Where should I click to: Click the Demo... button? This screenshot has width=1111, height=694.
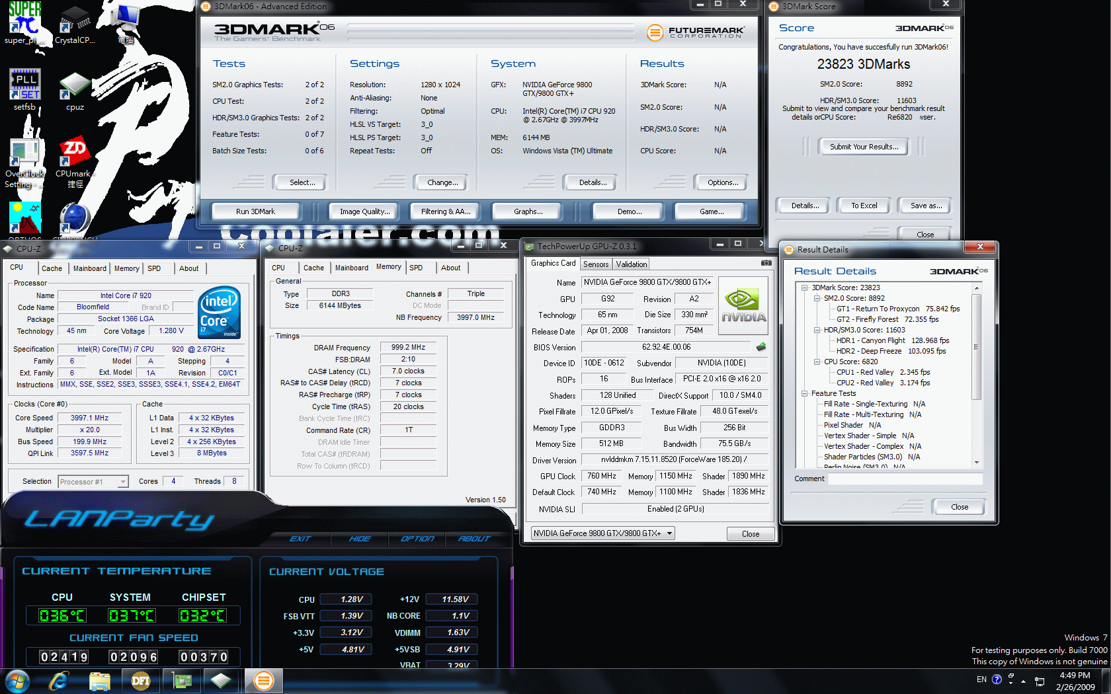pos(630,212)
